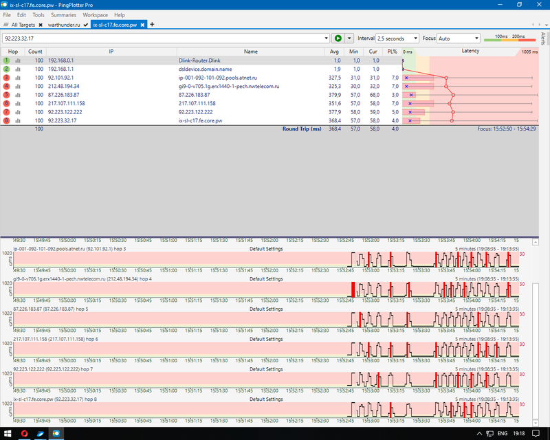Screen dimensions: 550x440
Task: Expand the target address history dropdown
Action: (x=326, y=38)
